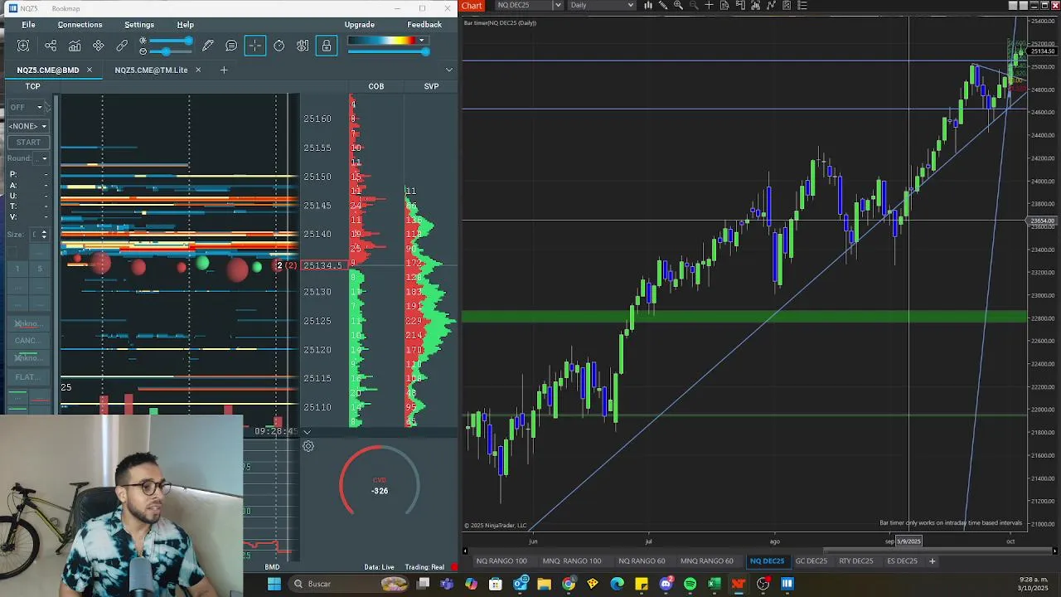Open the data box icon in NinjaTrader toolbar
The width and height of the screenshot is (1061, 597).
point(724,5)
